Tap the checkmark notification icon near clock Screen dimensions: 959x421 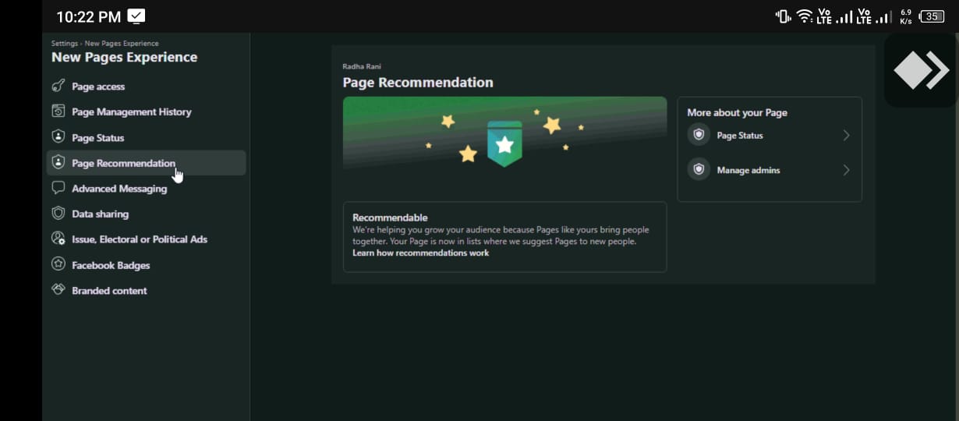coord(136,16)
